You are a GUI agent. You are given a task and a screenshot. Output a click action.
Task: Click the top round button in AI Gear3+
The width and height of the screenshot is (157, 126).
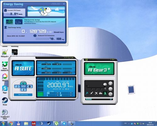[x=110, y=83]
